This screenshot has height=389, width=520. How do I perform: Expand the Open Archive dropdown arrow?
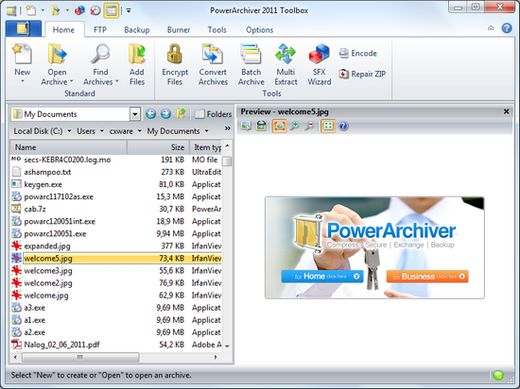(x=71, y=81)
